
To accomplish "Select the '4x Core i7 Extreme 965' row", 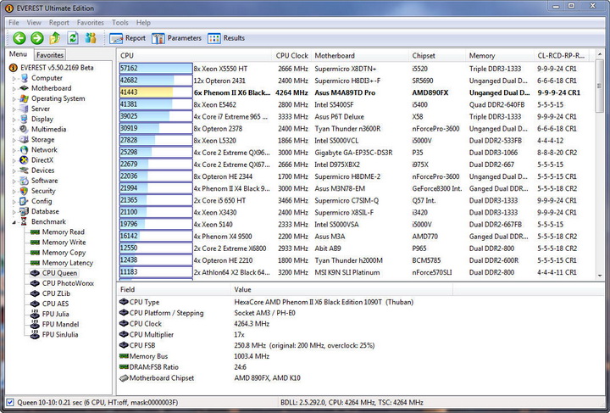I will [357, 116].
